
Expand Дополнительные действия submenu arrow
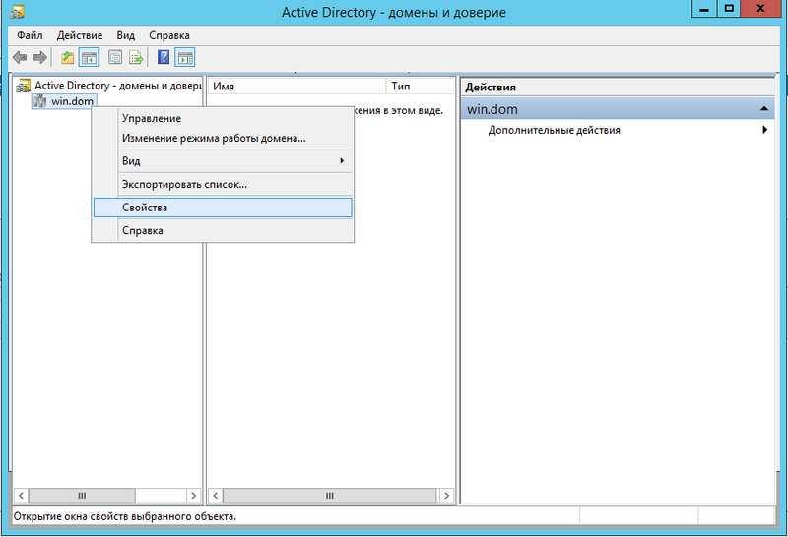coord(765,130)
